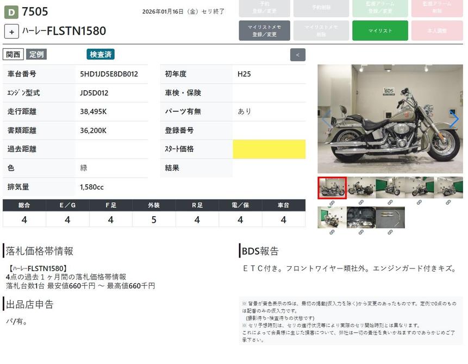468x364 pixels.
Task: Collapse the details panel with the chevron button
Action: click(297, 55)
